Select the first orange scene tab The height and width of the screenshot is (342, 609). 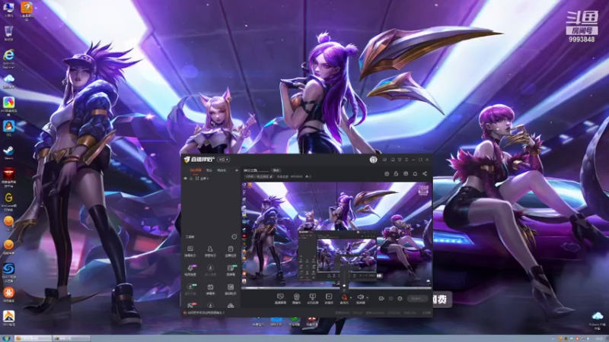pos(196,170)
